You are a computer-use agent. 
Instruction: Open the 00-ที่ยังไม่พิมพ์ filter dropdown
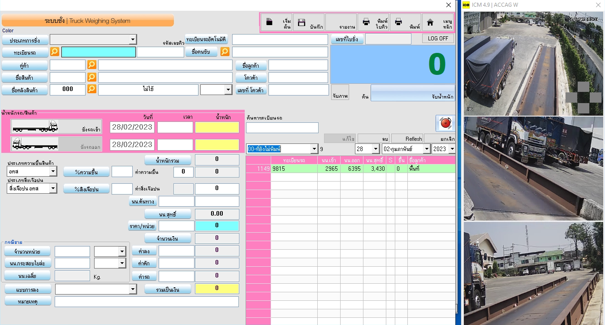coord(314,149)
